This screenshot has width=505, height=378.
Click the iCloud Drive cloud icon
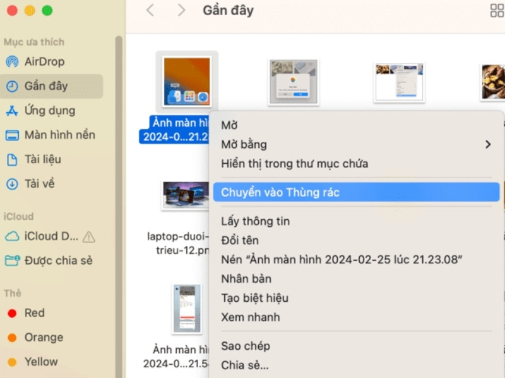[x=12, y=236]
